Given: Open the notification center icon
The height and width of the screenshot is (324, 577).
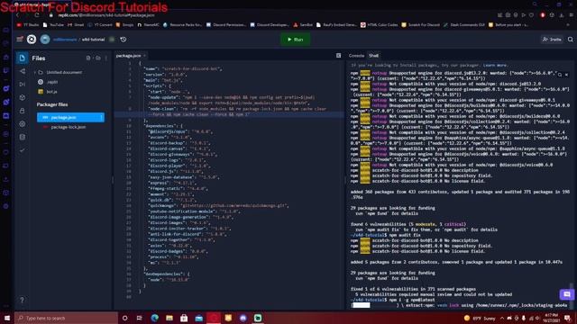Looking at the screenshot, I should coord(567,318).
